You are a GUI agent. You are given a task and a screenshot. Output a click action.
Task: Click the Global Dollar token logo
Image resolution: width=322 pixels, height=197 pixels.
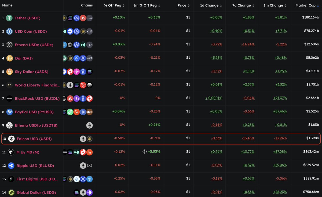click(11, 192)
